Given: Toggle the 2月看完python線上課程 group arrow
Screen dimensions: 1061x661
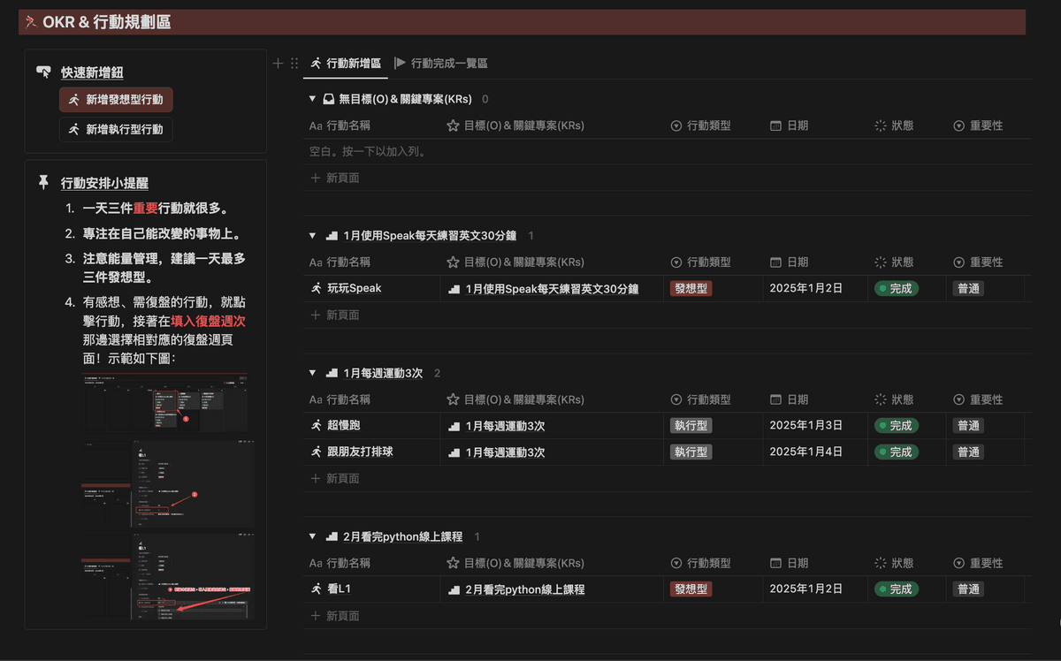Looking at the screenshot, I should [x=312, y=536].
